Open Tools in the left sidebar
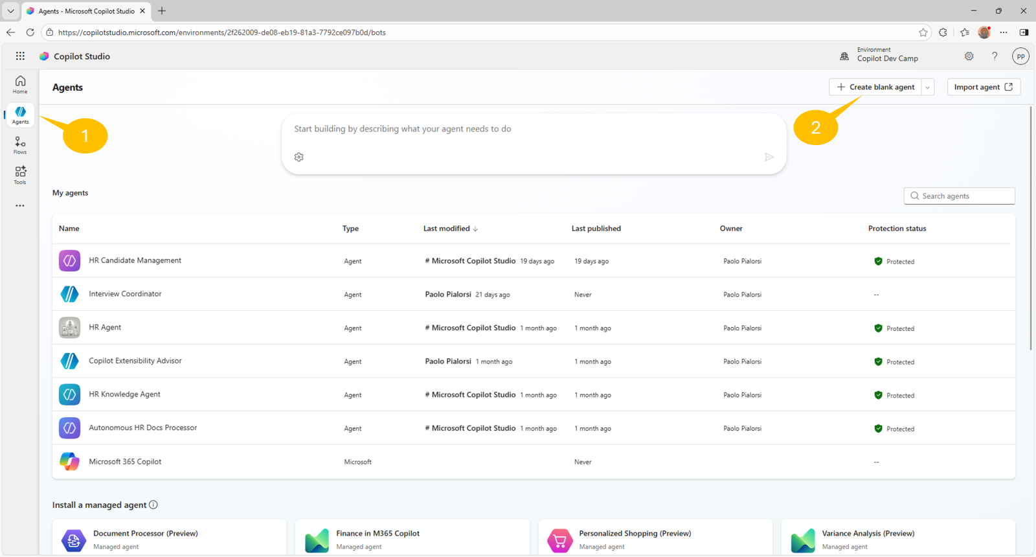 (x=20, y=175)
